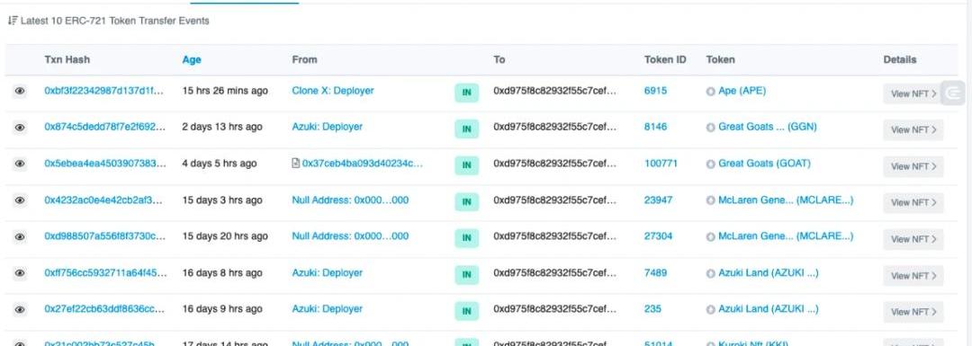Click the floating widget icon at right edge

(x=953, y=93)
